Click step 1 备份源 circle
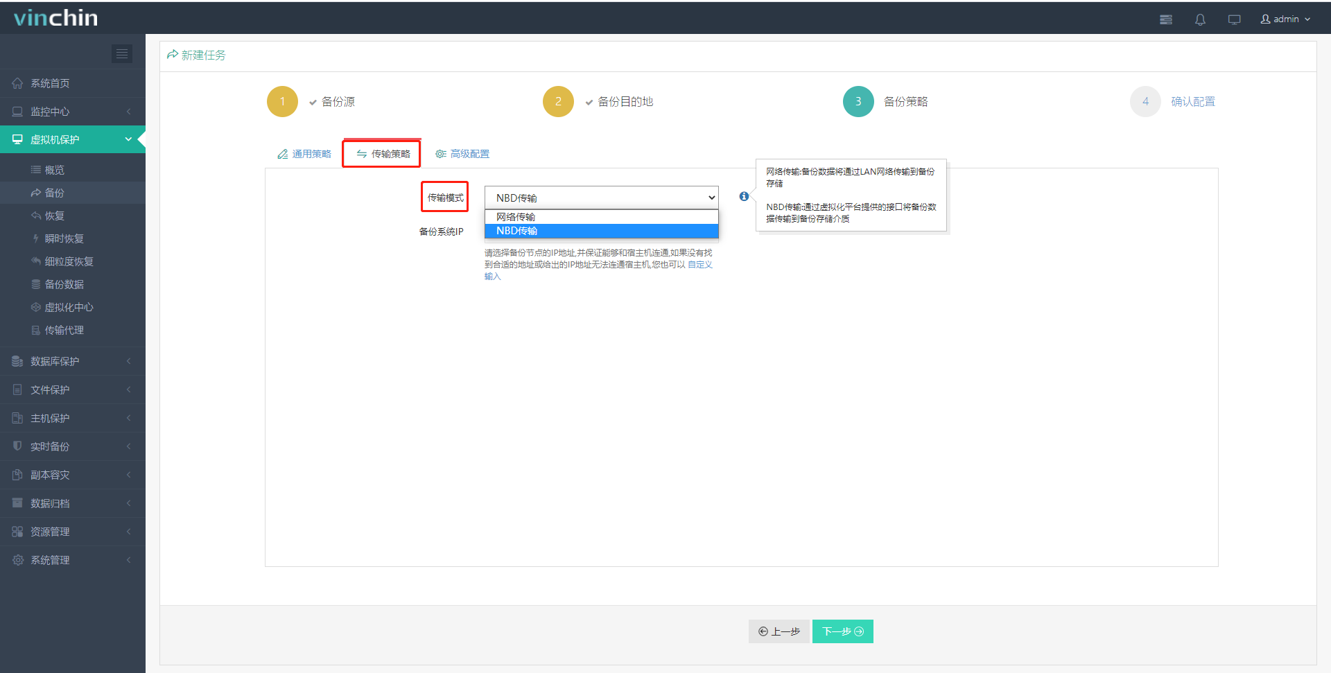The height and width of the screenshot is (673, 1331). (x=282, y=101)
